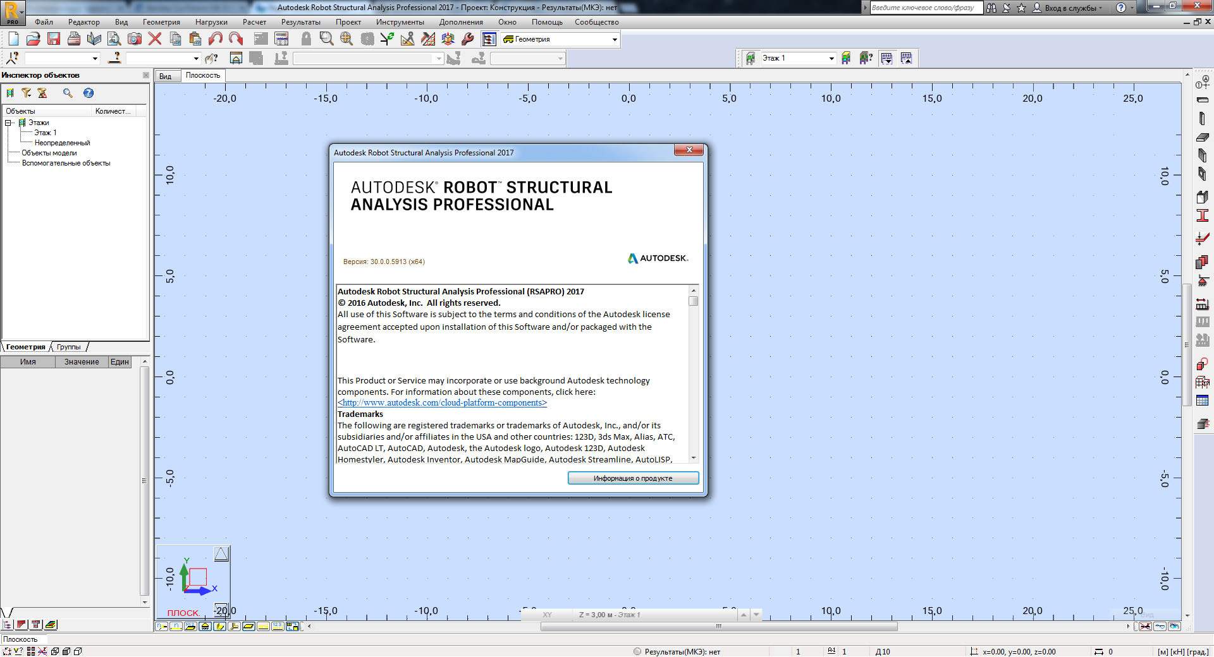This screenshot has height=657, width=1214.
Task: Click the wrench preferences icon
Action: pyautogui.click(x=468, y=39)
